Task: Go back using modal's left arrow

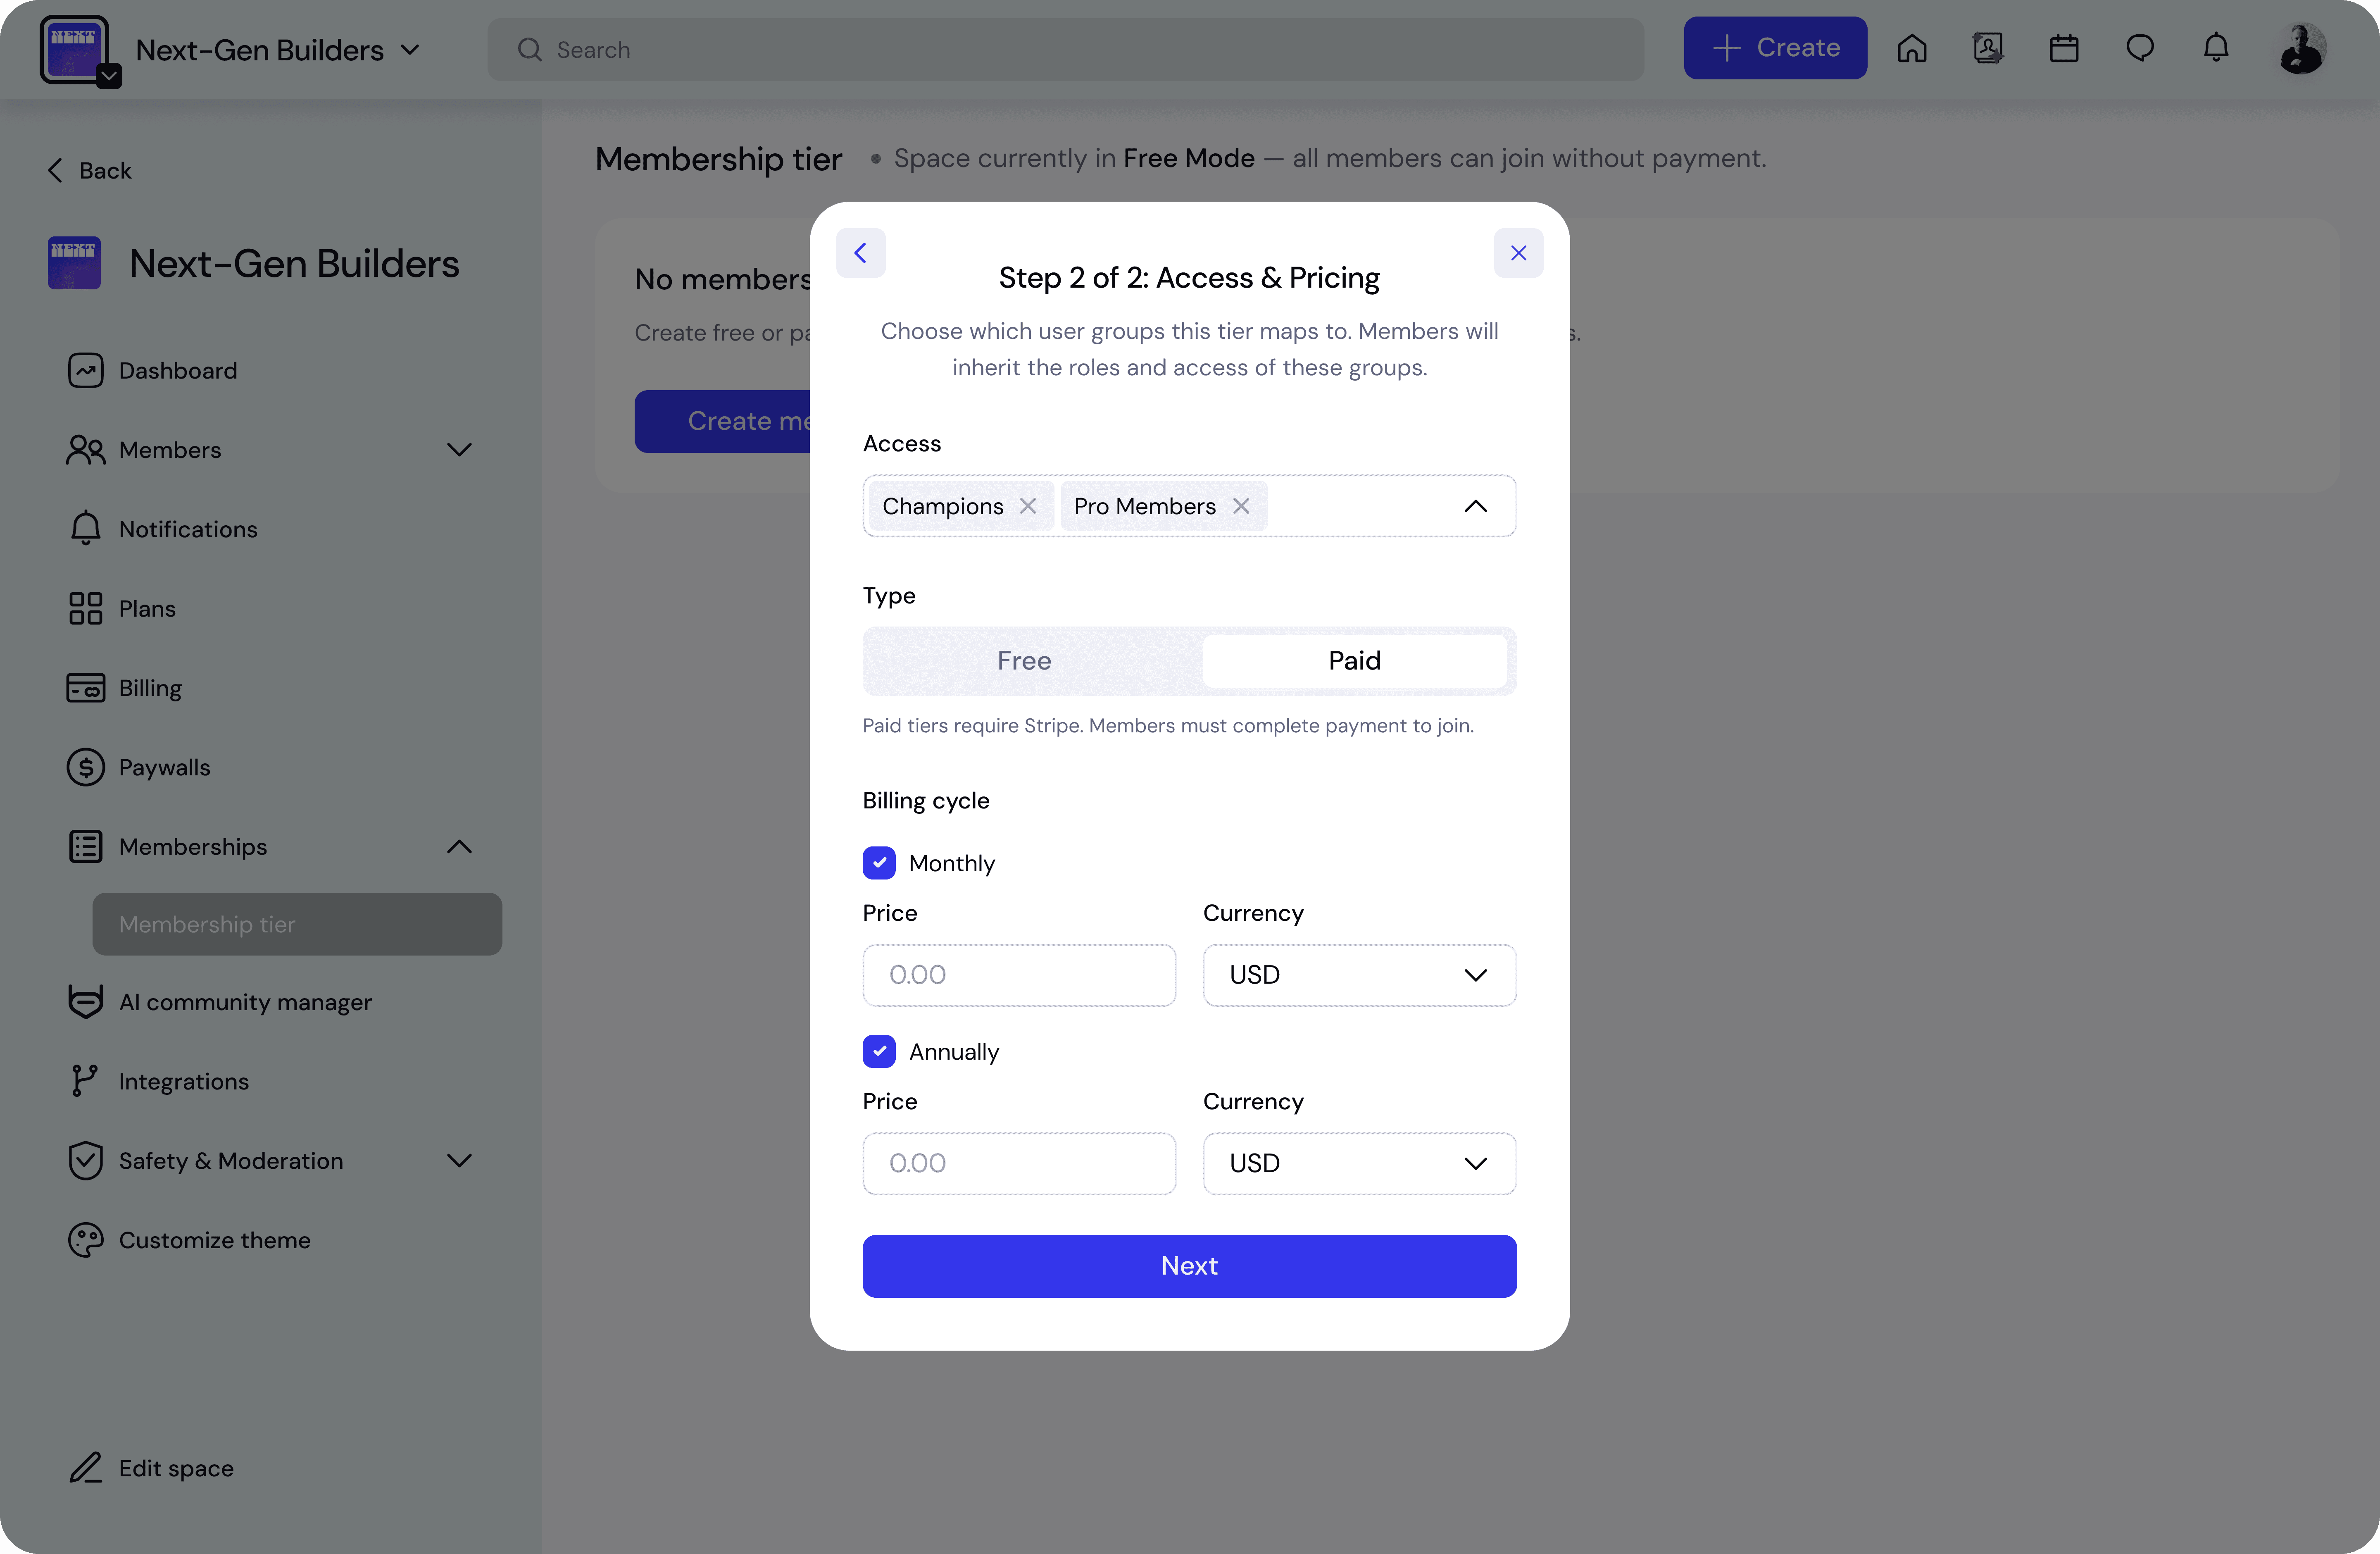Action: tap(860, 253)
